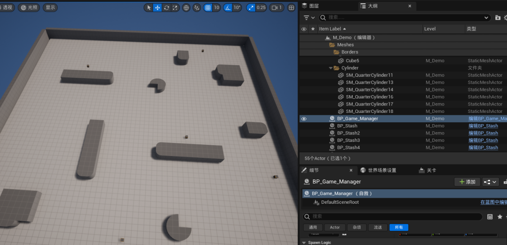Activate the scale tool

(175, 8)
